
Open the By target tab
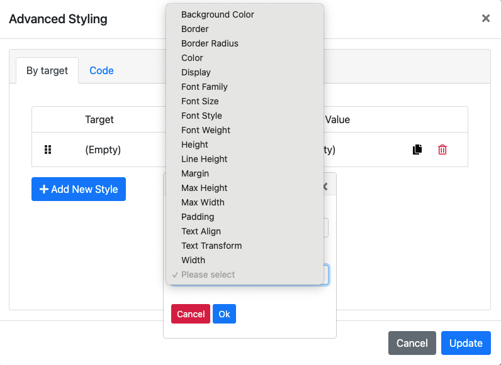[47, 70]
